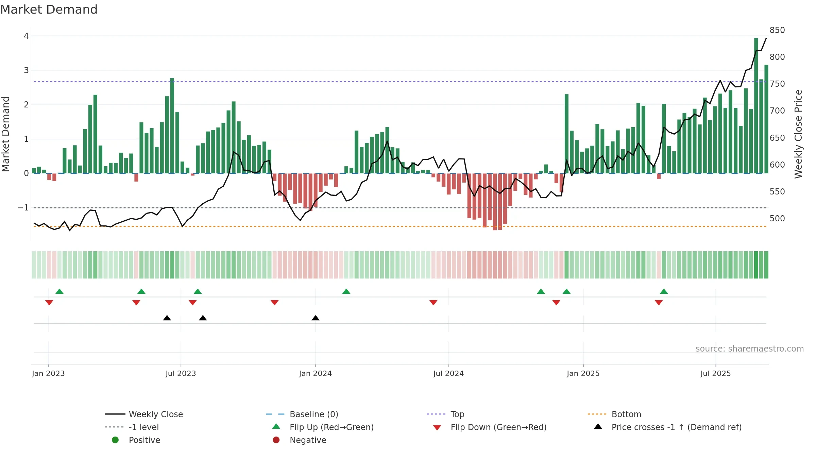Click the 500 price axis tick
Image resolution: width=816 pixels, height=459 pixels.
click(x=777, y=218)
